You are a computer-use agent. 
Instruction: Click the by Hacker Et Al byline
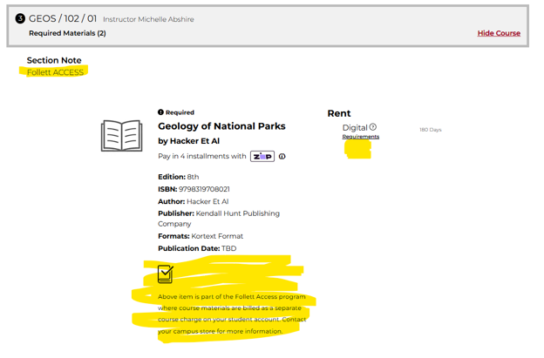click(188, 141)
